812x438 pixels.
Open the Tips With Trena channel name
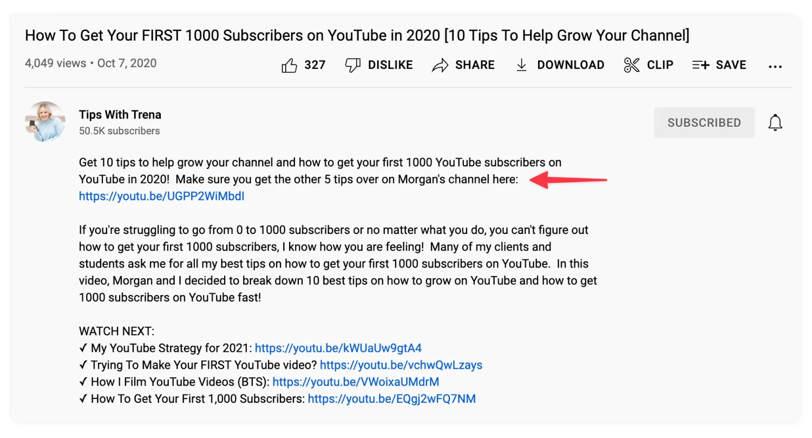[x=120, y=115]
